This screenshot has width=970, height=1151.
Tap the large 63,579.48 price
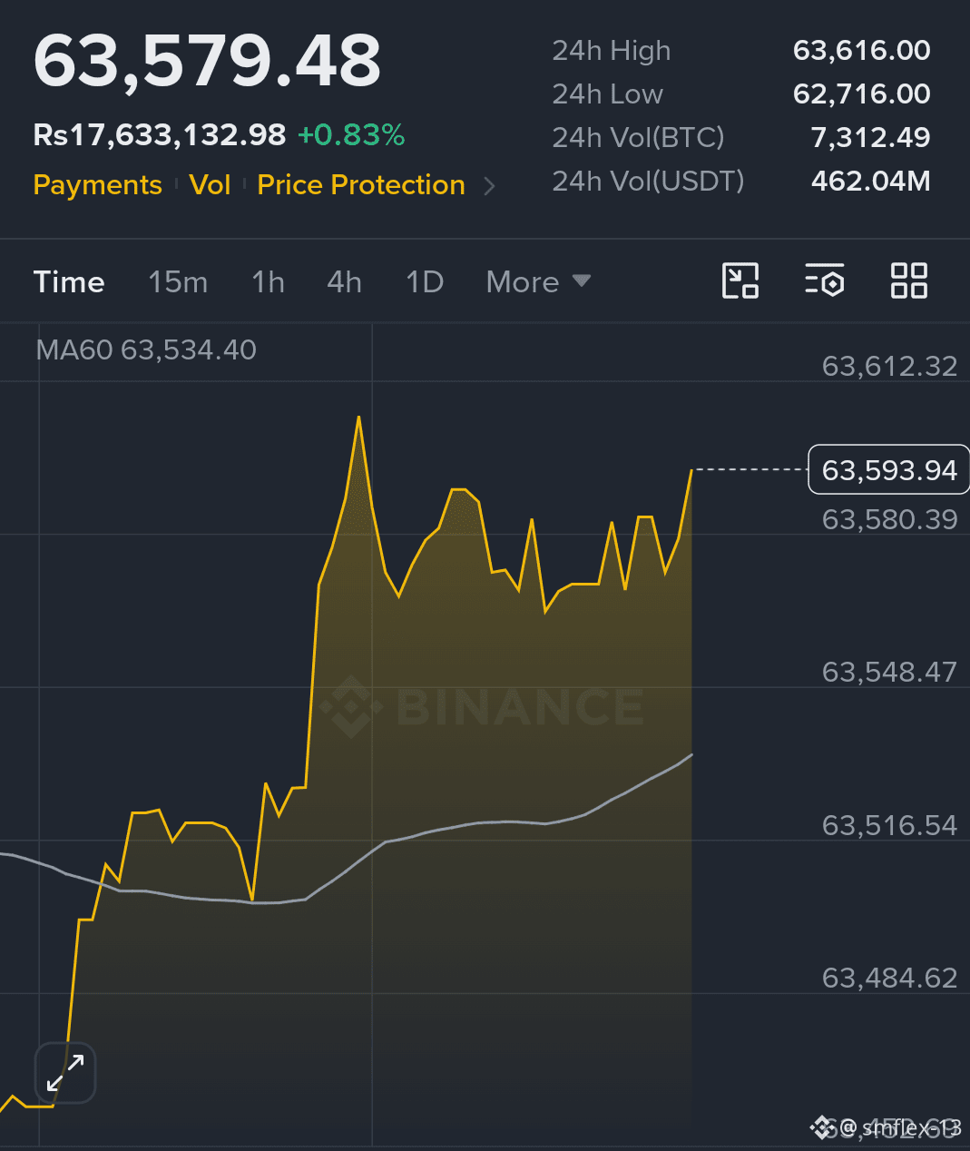tap(207, 62)
